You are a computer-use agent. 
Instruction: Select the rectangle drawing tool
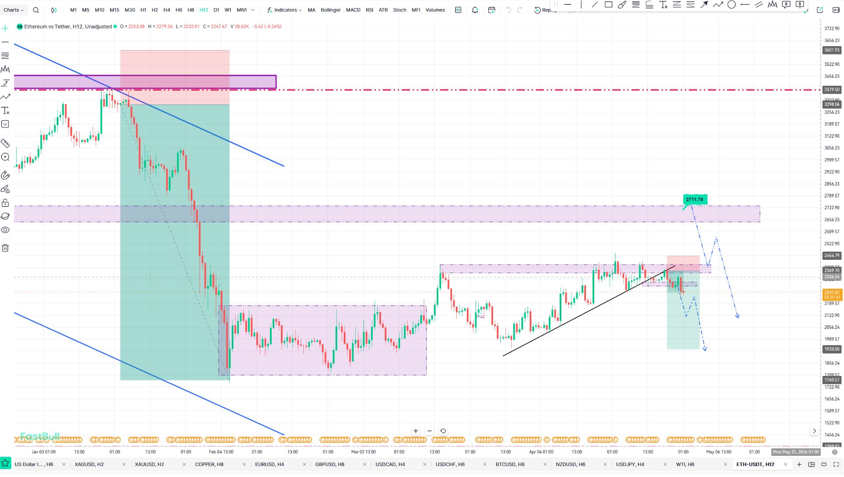608,5
